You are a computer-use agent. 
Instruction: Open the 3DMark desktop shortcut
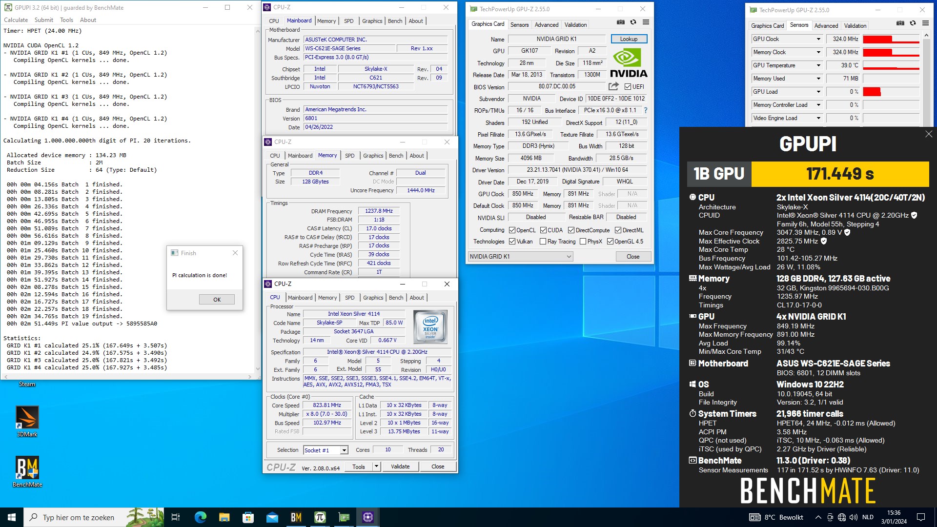click(x=27, y=422)
